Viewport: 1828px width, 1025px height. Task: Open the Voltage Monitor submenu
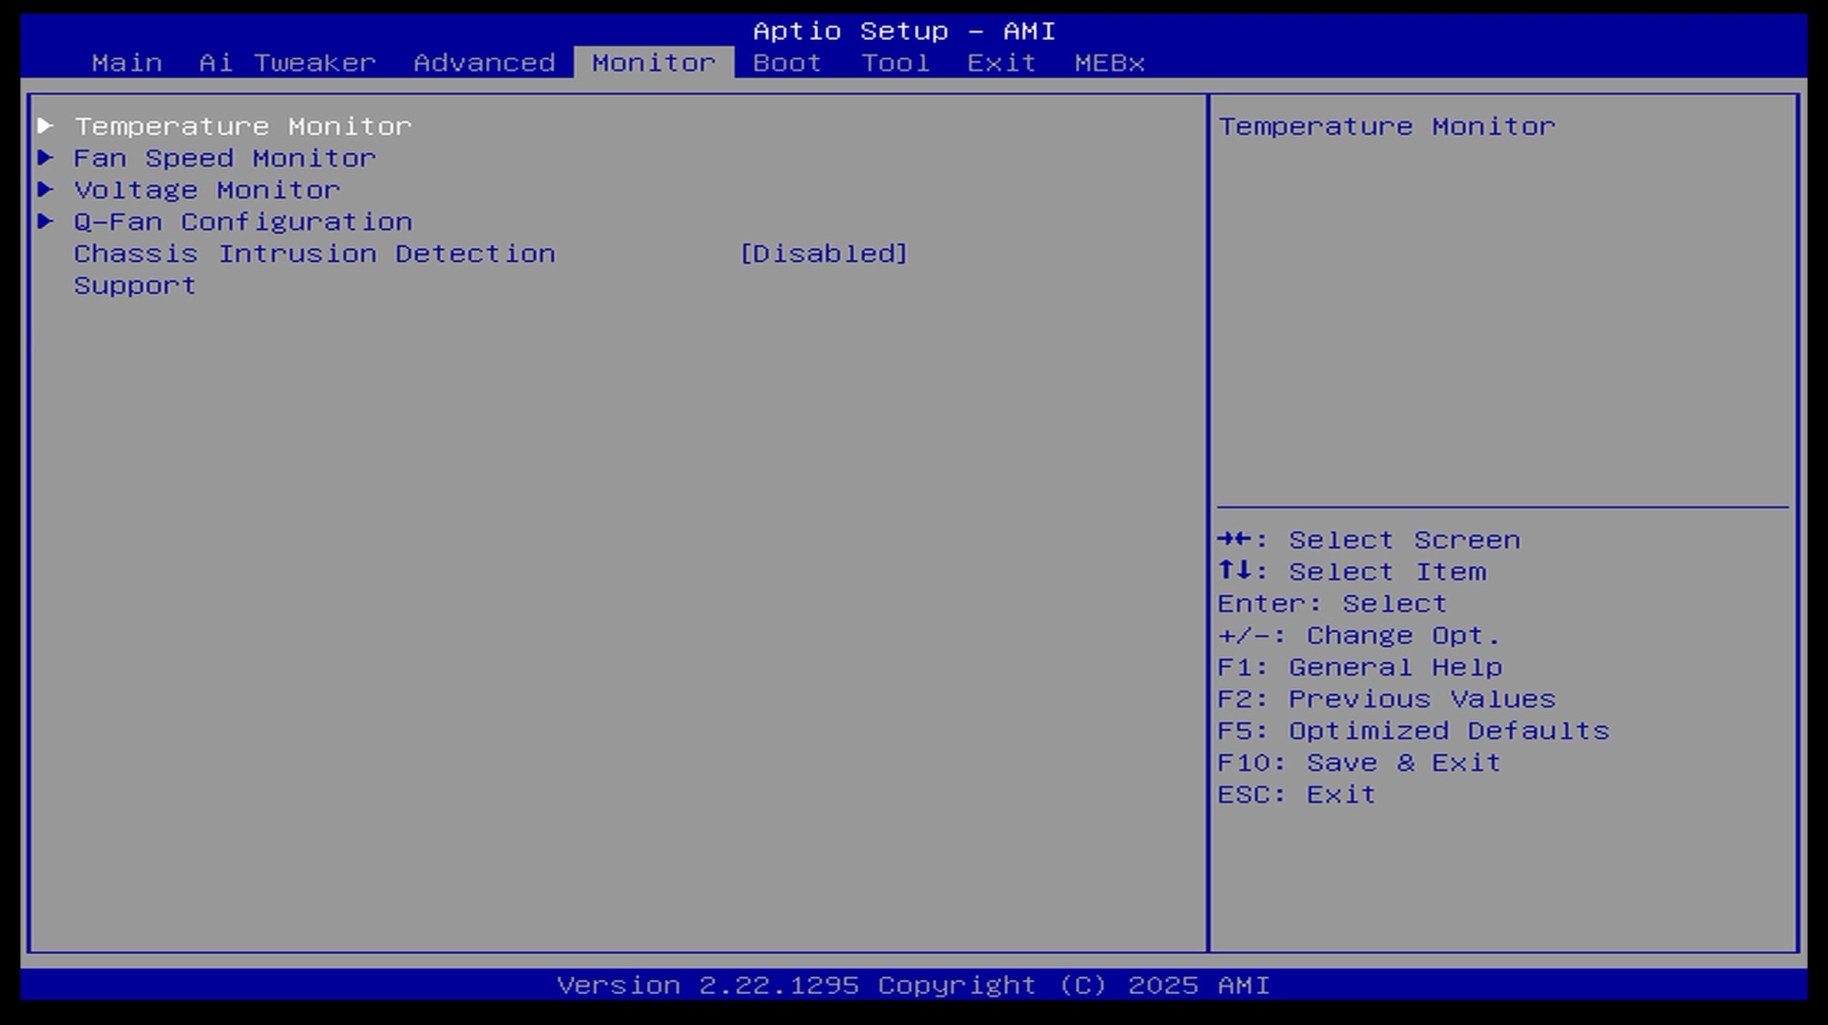click(207, 191)
